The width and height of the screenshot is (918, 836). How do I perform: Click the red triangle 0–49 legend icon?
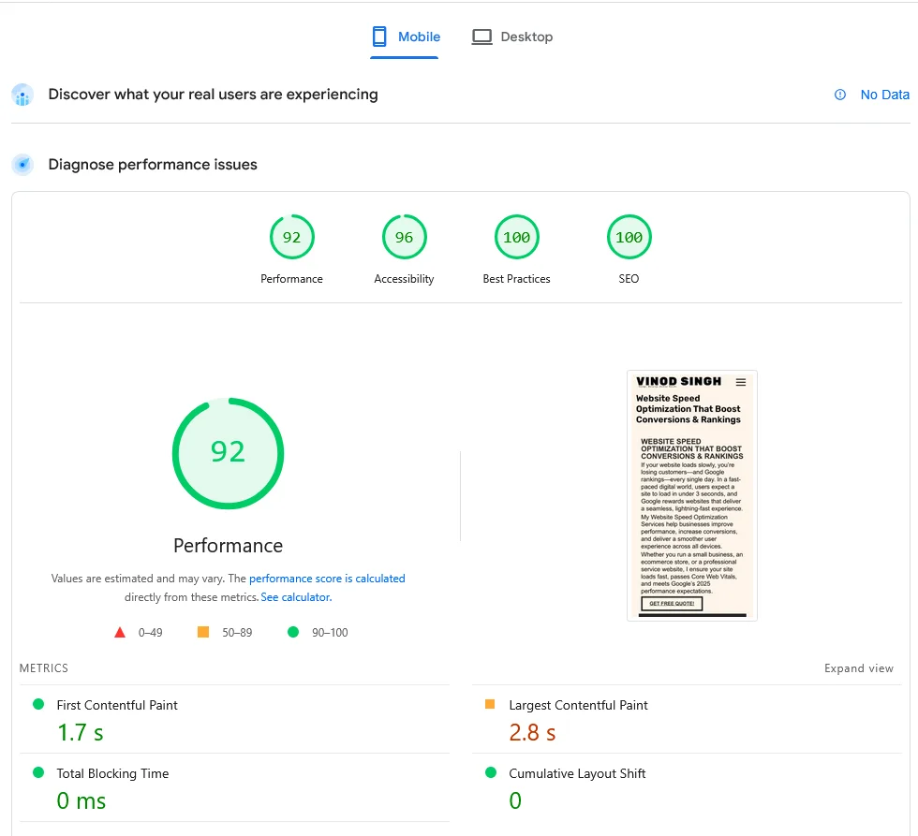120,632
